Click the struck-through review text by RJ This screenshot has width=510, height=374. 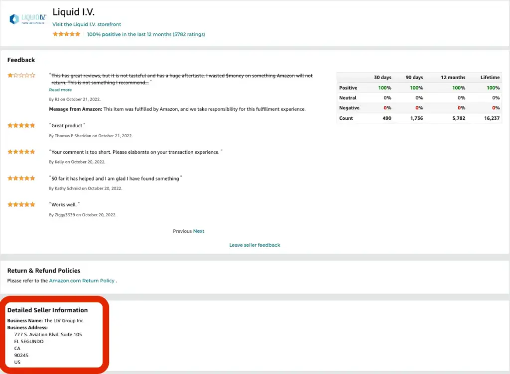click(x=181, y=79)
